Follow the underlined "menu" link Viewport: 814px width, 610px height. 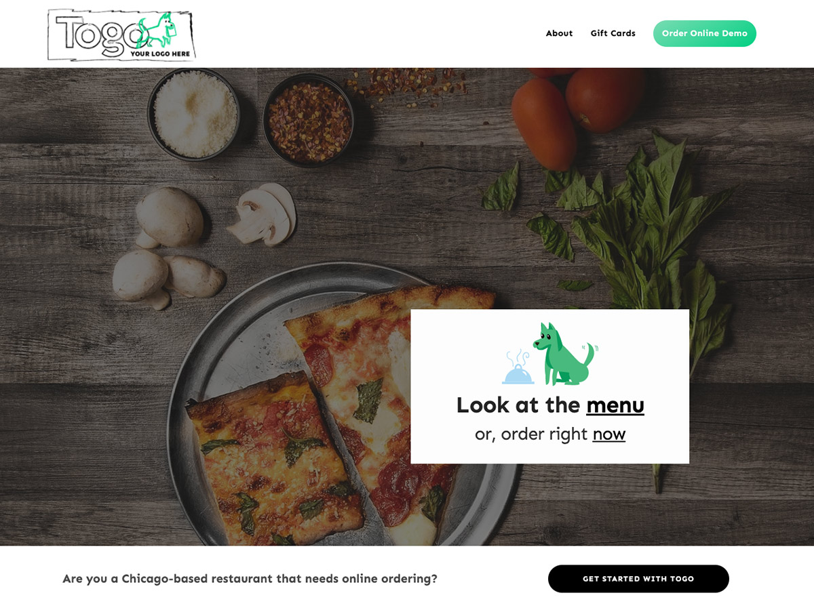point(615,405)
